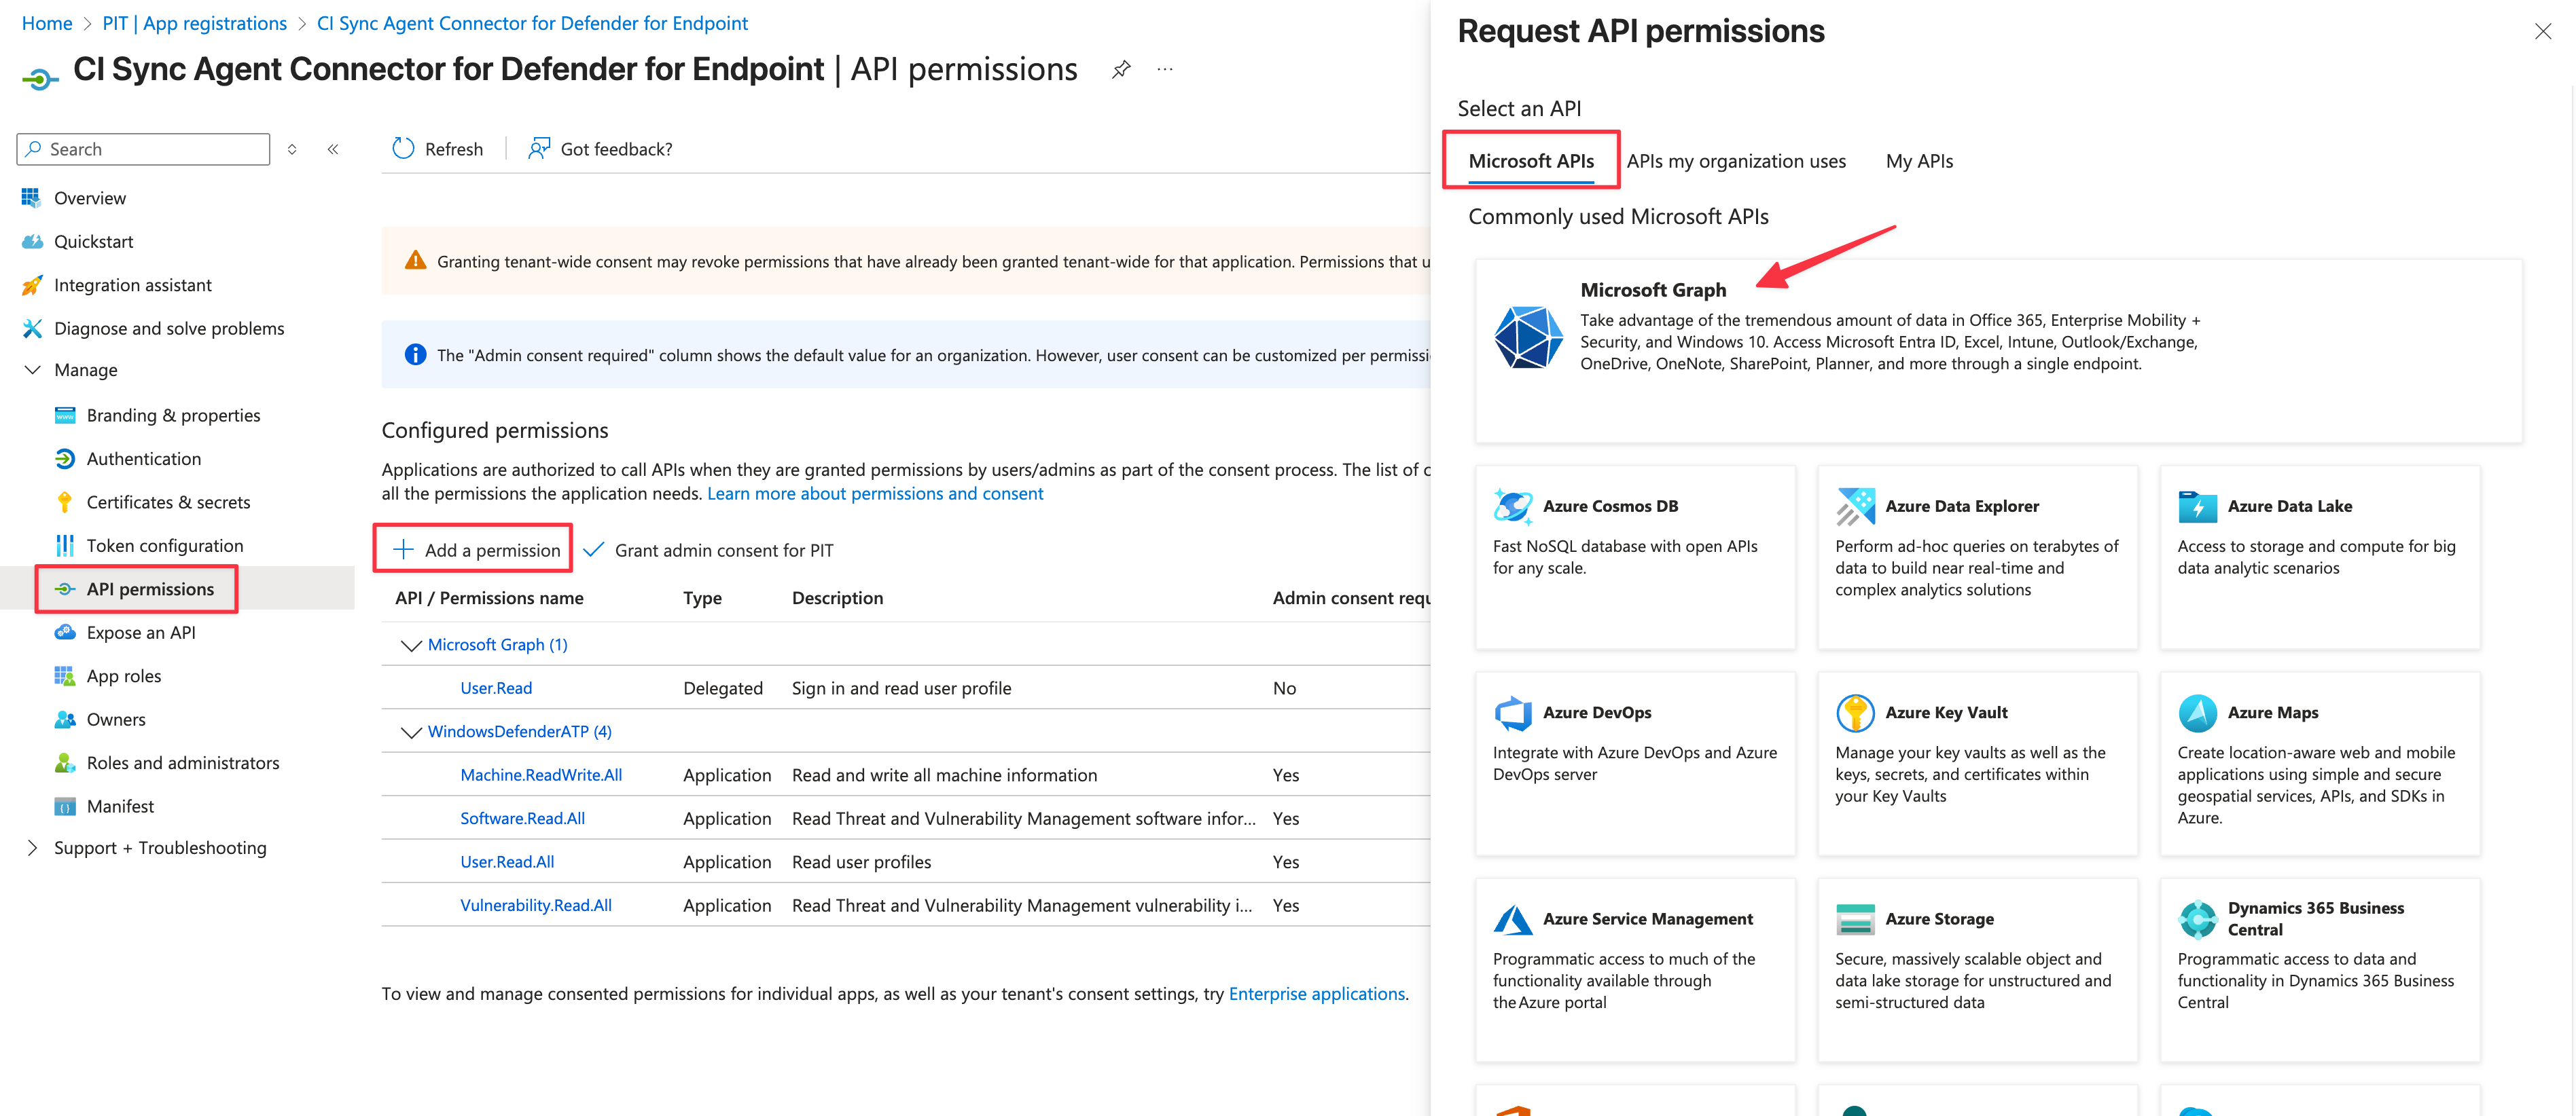Click the Azure Key Vault icon
This screenshot has width=2576, height=1116.
[x=1855, y=713]
